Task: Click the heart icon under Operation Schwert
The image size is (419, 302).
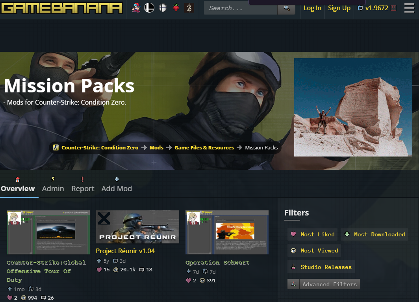Action: coord(188,280)
